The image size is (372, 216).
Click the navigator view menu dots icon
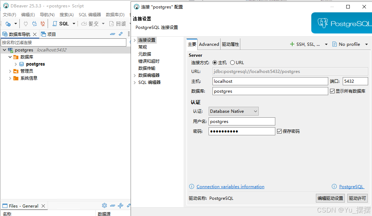[129, 34]
